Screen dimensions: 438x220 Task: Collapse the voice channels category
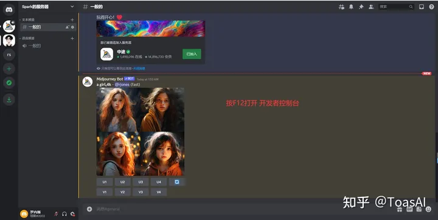click(x=27, y=38)
